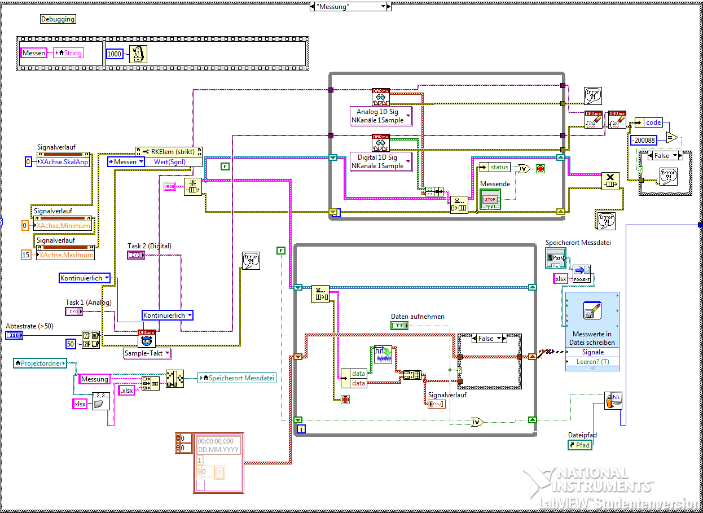
Task: Click the Projektordner local variable
Action: [40, 363]
